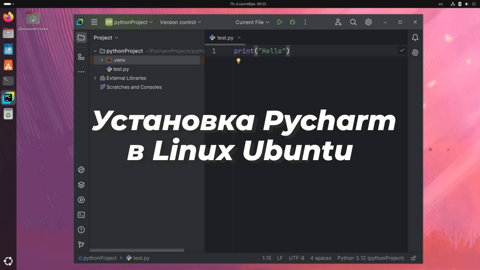480x270 pixels.
Task: Open the PyCharm main menu hamburger
Action: [x=94, y=22]
